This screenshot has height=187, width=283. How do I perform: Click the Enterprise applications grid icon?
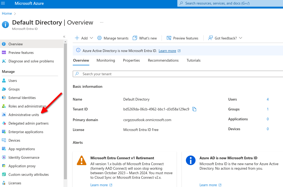click(x=4, y=132)
